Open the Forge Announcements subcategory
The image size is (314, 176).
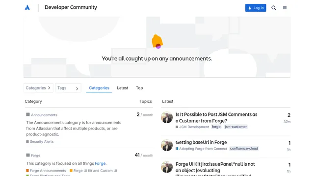48,171
